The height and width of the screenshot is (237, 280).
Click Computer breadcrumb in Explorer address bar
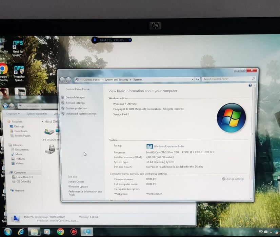(33, 106)
